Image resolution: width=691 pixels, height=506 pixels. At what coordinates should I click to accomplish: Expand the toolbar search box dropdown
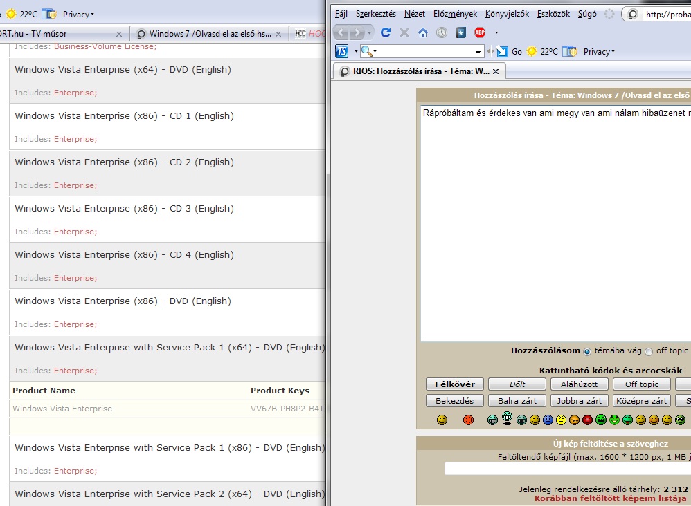click(x=478, y=52)
